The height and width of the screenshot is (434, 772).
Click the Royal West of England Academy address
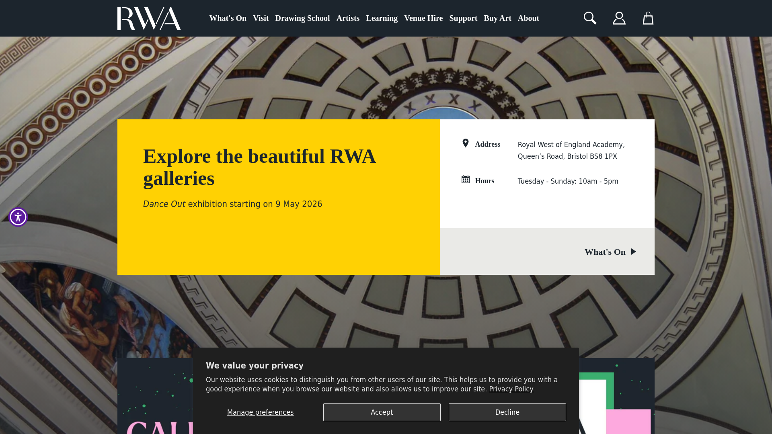pyautogui.click(x=571, y=150)
